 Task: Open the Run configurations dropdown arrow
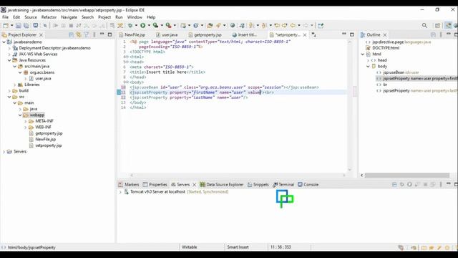(149, 26)
